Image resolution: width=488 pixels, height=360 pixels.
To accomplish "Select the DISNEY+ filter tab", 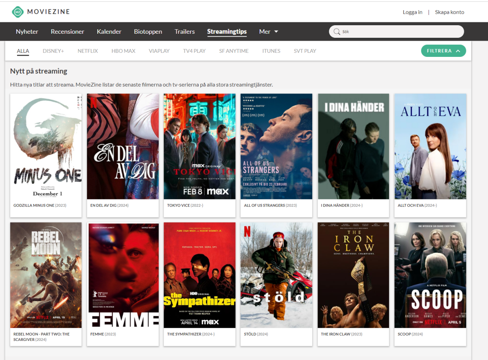I will [x=53, y=51].
